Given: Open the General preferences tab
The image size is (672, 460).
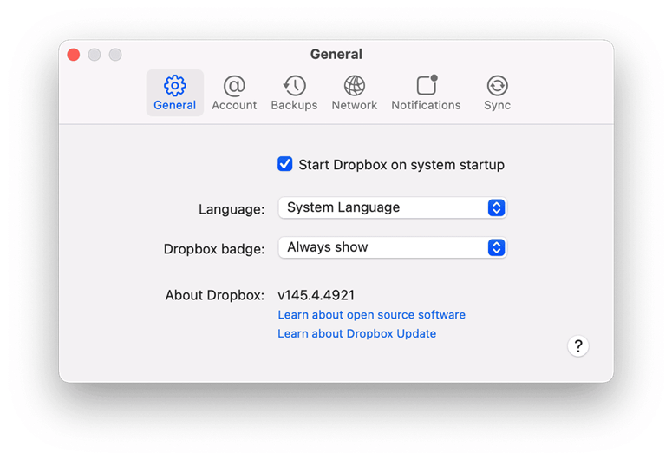Looking at the screenshot, I should pyautogui.click(x=175, y=93).
